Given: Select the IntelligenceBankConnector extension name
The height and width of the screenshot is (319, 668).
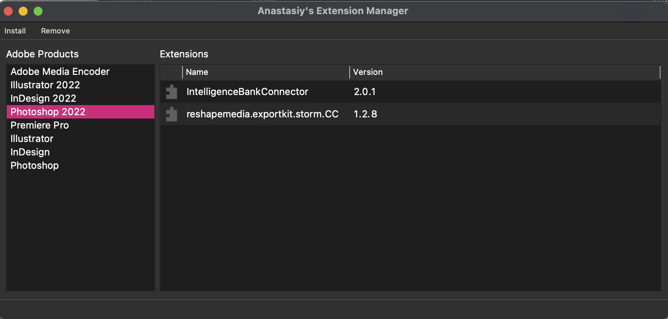Looking at the screenshot, I should [247, 92].
